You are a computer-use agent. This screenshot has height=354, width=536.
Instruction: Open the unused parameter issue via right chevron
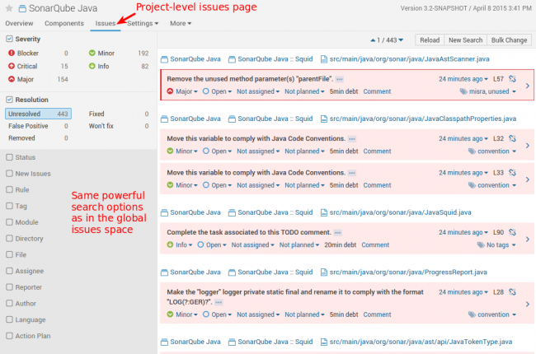click(528, 86)
